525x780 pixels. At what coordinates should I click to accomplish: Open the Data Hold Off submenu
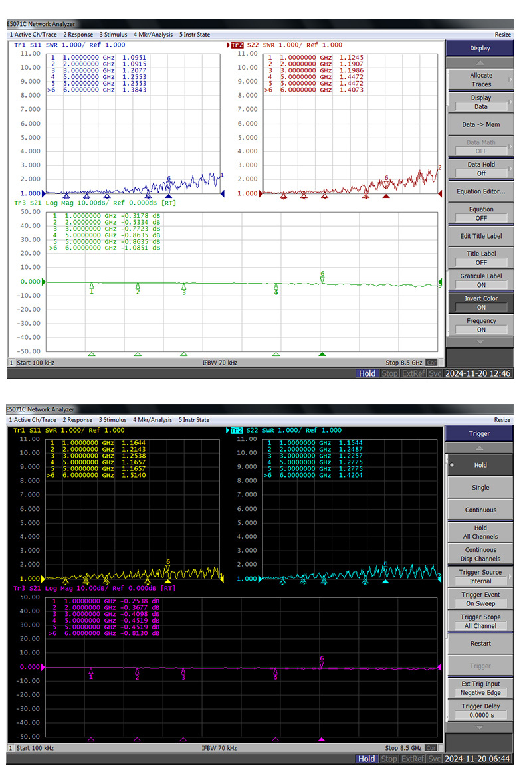(480, 169)
